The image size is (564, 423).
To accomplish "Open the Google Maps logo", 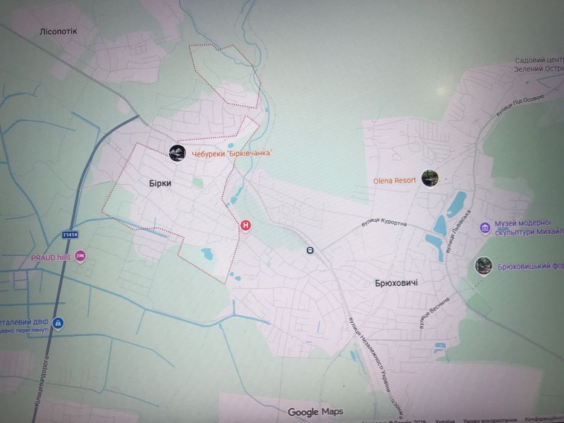I will pyautogui.click(x=316, y=412).
